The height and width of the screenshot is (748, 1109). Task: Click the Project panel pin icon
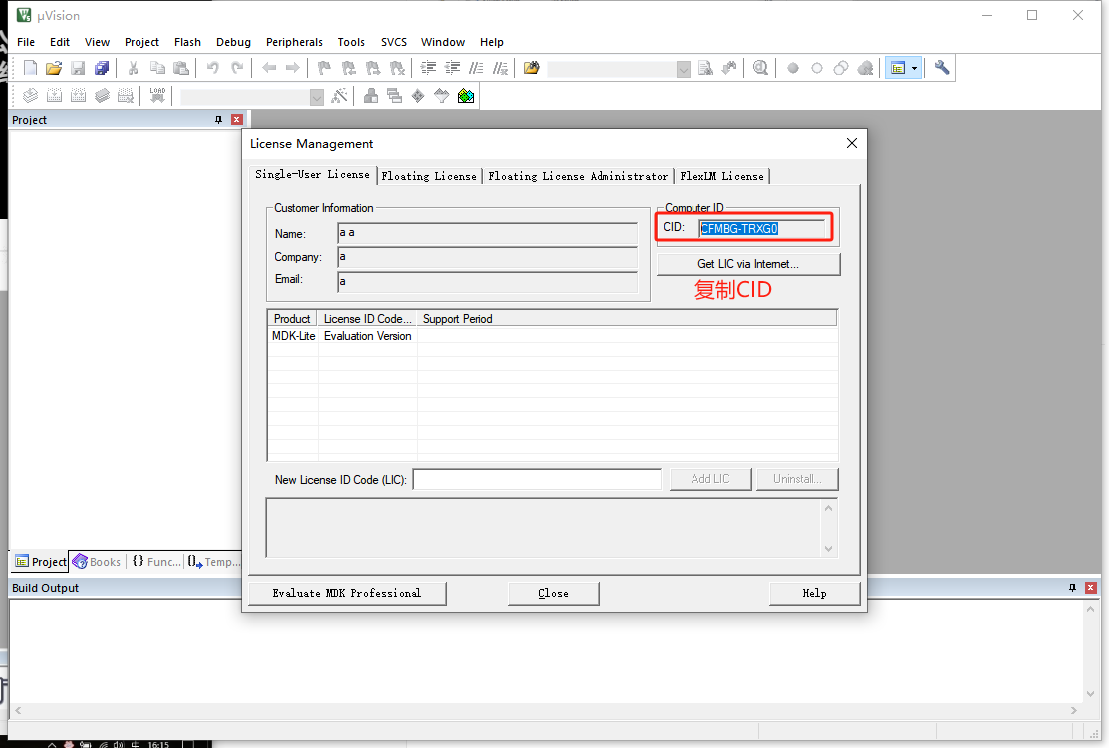218,120
